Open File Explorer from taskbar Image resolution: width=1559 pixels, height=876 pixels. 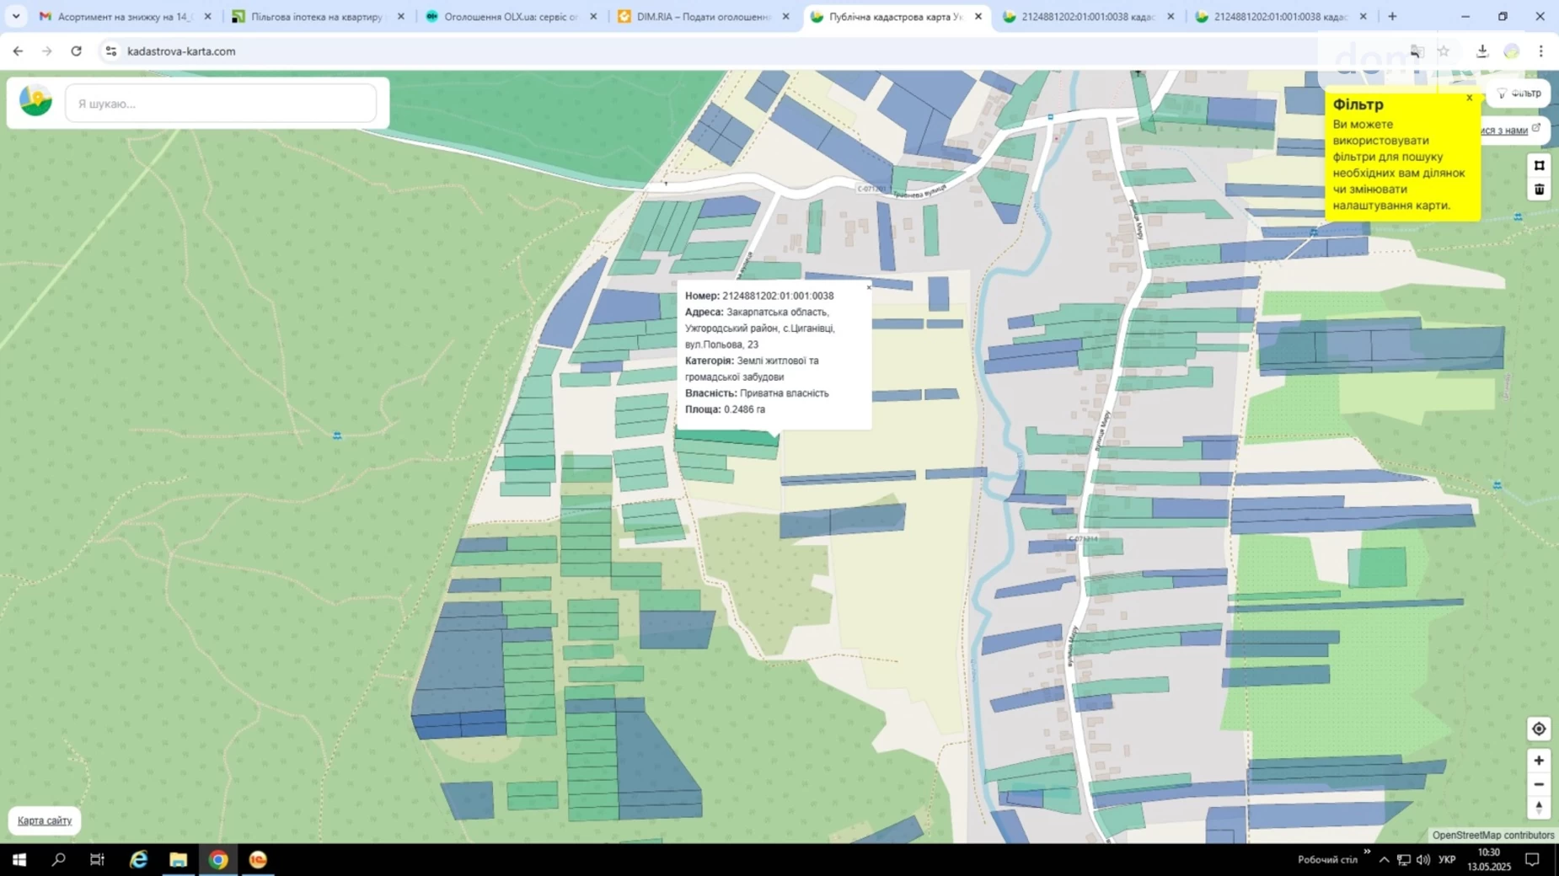tap(178, 859)
